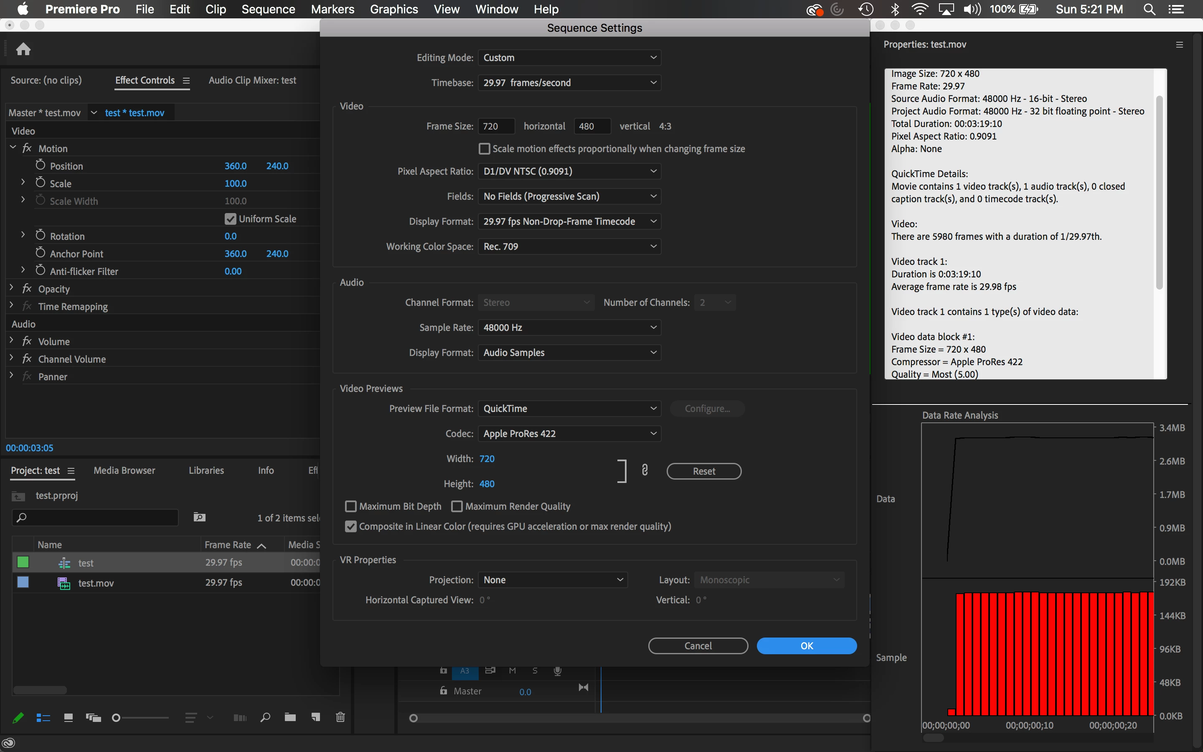Click the Project panel search field

[95, 518]
